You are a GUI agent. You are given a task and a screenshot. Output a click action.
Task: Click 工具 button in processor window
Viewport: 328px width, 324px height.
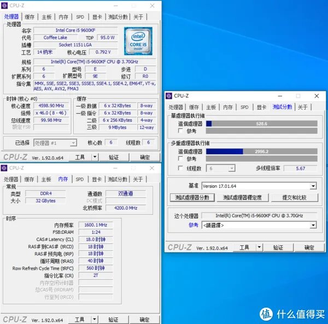pos(80,157)
